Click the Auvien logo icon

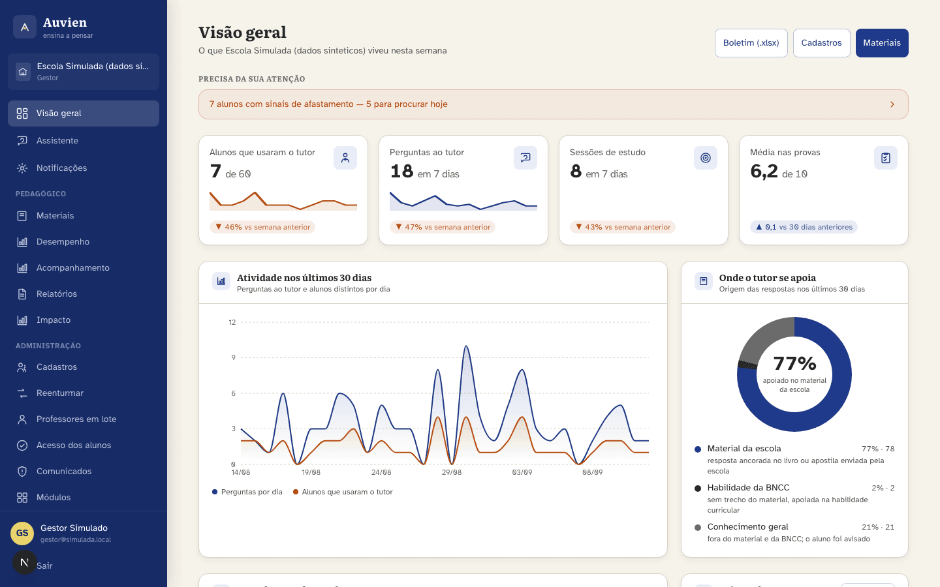point(25,27)
